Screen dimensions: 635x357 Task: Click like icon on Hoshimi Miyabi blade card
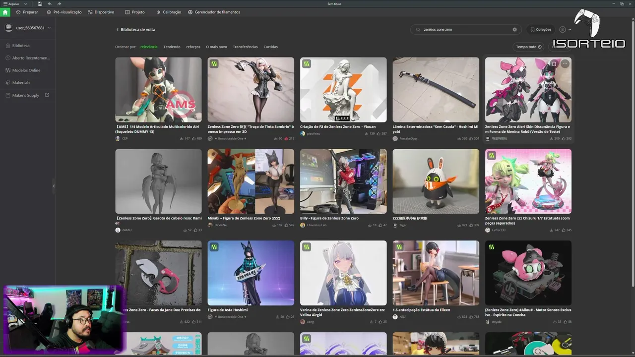[472, 139]
